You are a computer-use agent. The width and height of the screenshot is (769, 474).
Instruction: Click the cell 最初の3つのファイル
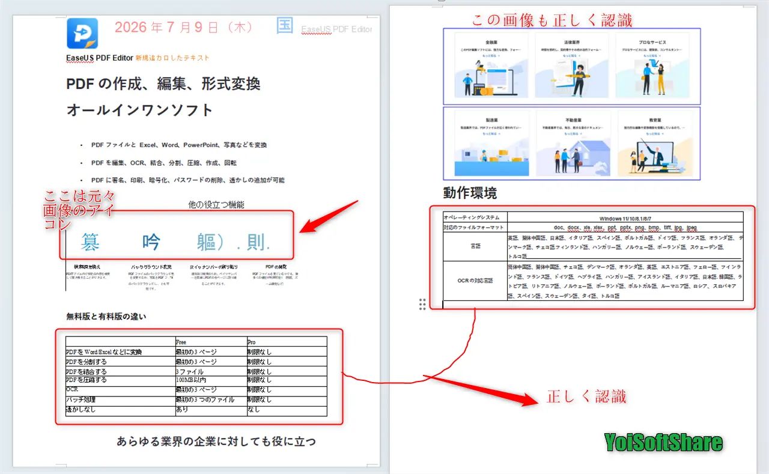pyautogui.click(x=210, y=400)
